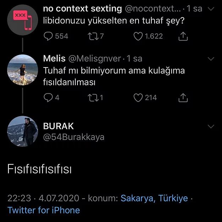Screen dimensions: 222x222
Task: Open options chevron on no context sexting tweet
Action: click(x=211, y=9)
